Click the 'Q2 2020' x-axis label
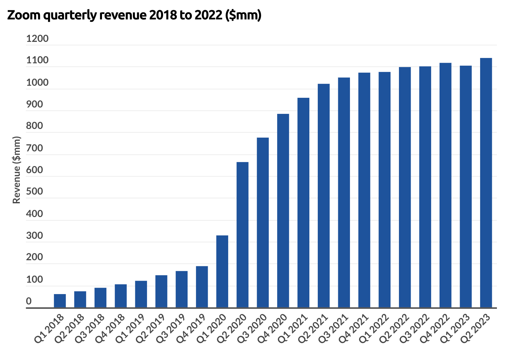 232,329
